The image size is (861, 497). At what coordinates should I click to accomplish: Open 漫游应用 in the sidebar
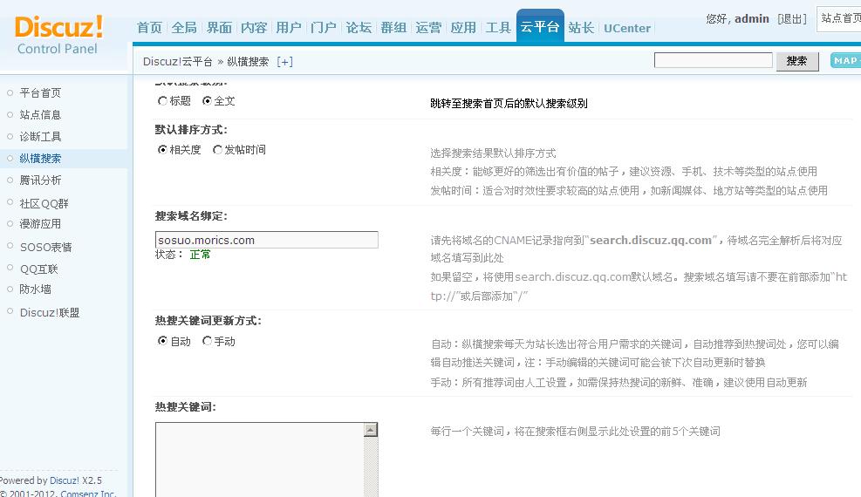[x=40, y=224]
